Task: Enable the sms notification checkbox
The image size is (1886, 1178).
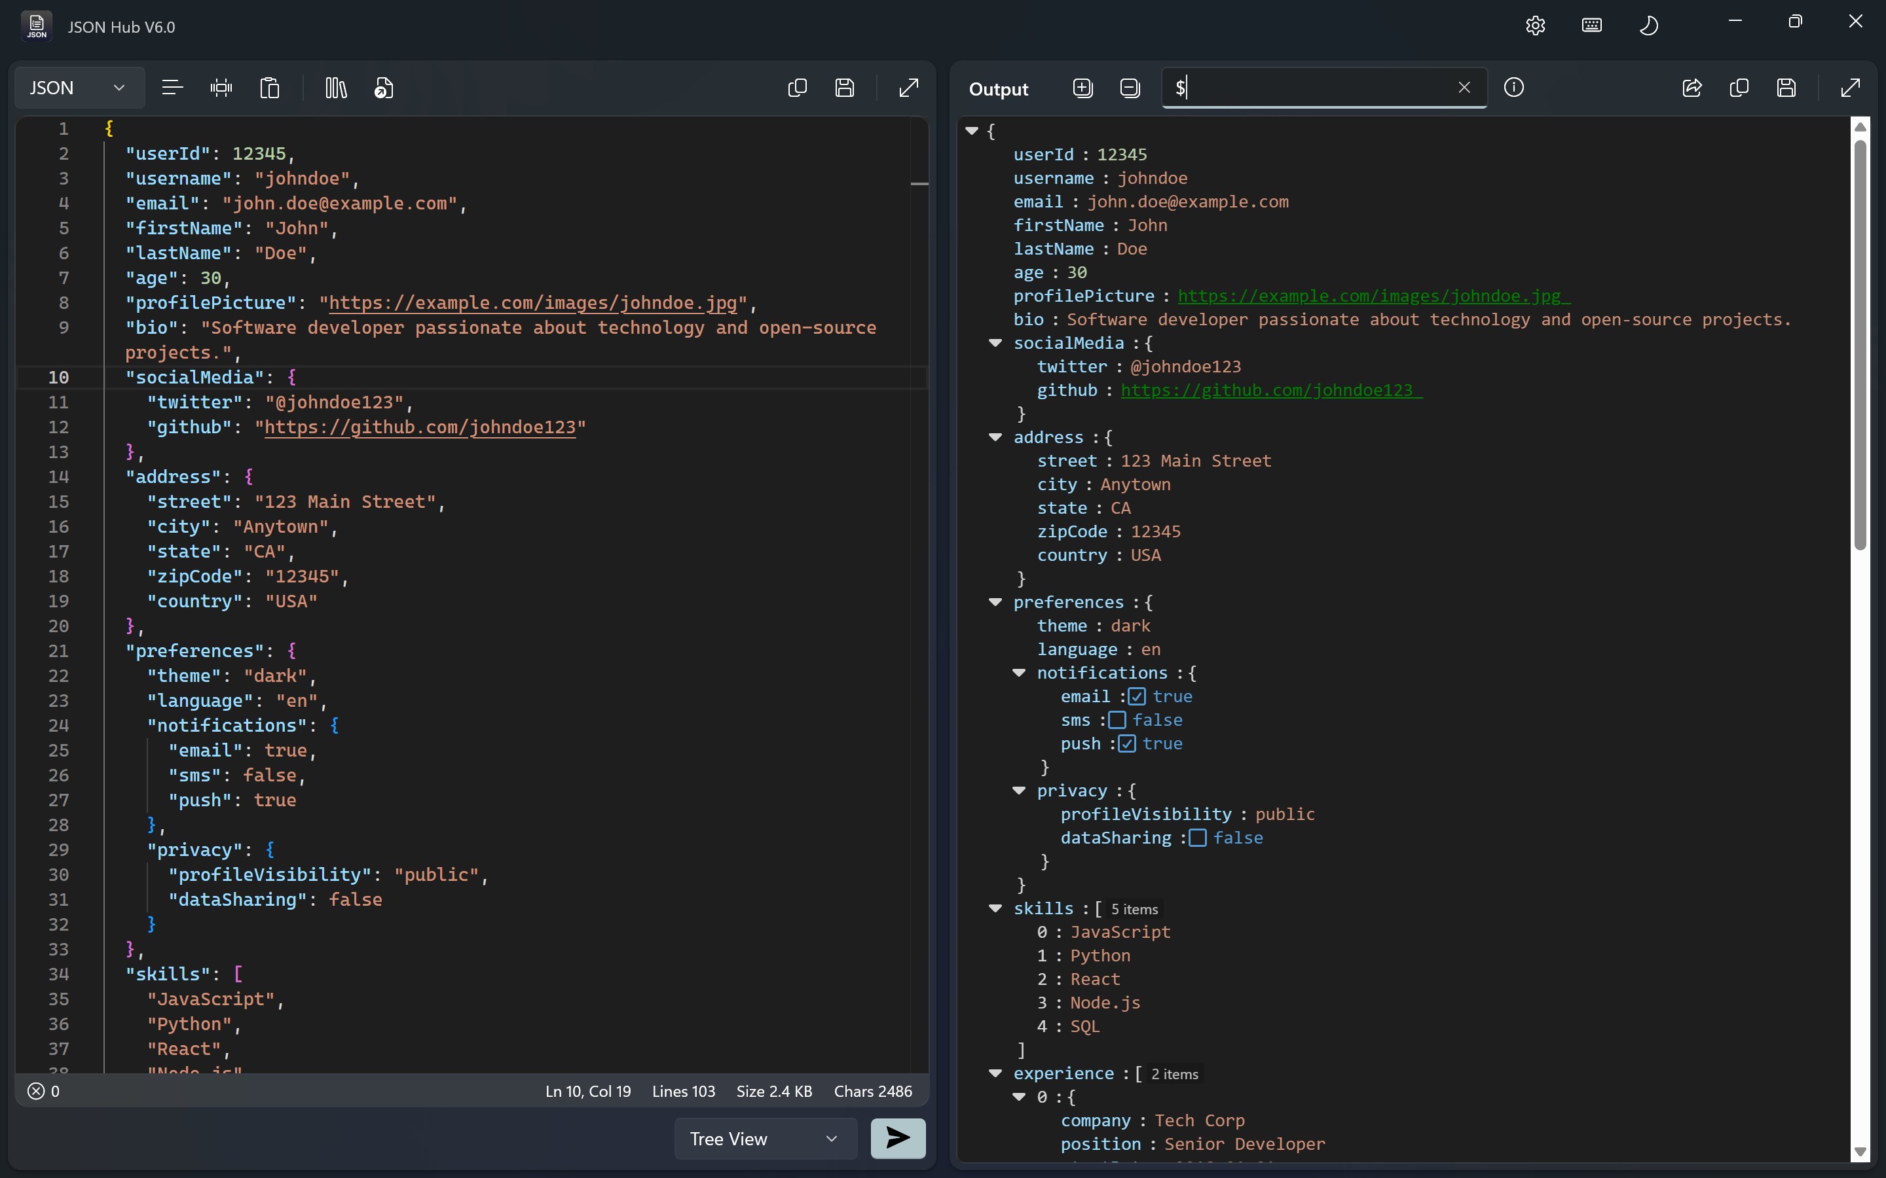Action: [1118, 720]
